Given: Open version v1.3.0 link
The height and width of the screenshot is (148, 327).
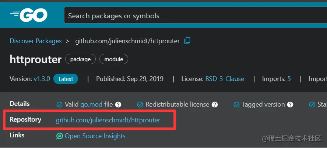Looking at the screenshot, I should 42,79.
